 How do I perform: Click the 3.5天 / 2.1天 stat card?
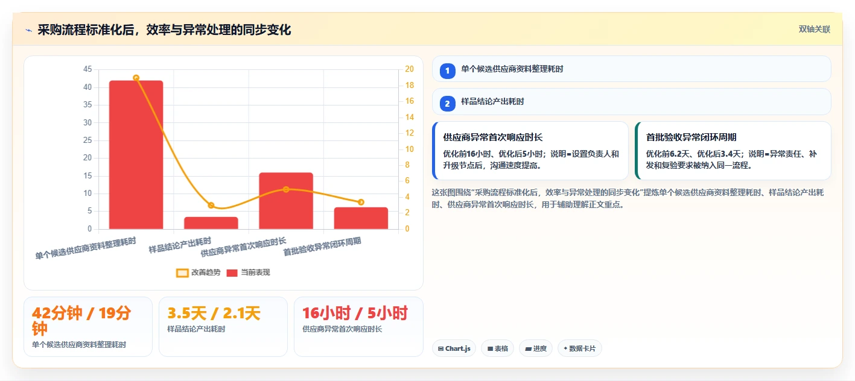[x=223, y=327]
